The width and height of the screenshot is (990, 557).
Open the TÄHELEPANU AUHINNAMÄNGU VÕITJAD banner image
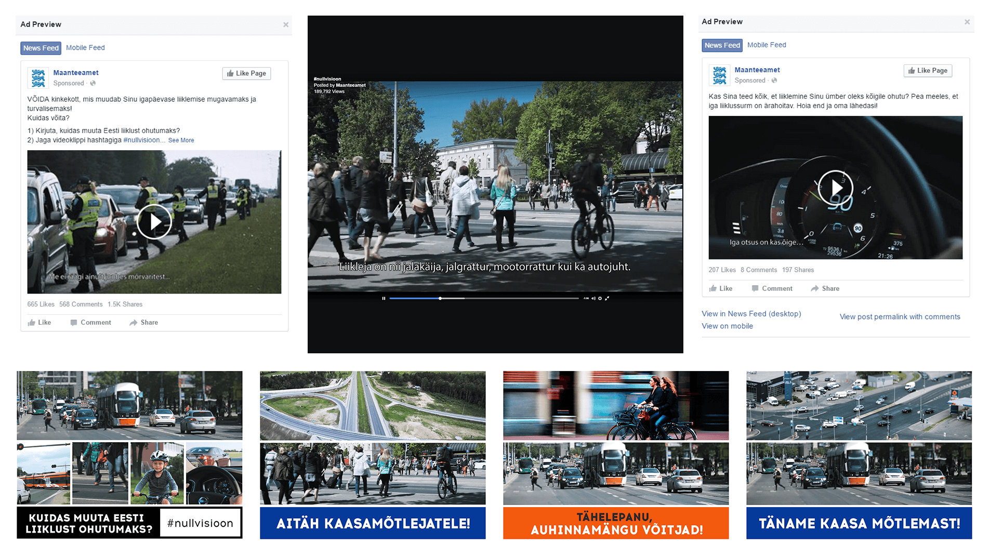616,523
